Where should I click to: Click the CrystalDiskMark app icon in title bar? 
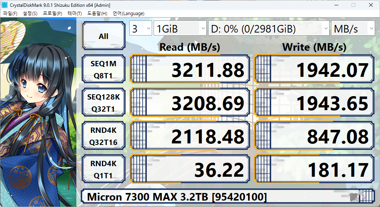click(x=5, y=5)
